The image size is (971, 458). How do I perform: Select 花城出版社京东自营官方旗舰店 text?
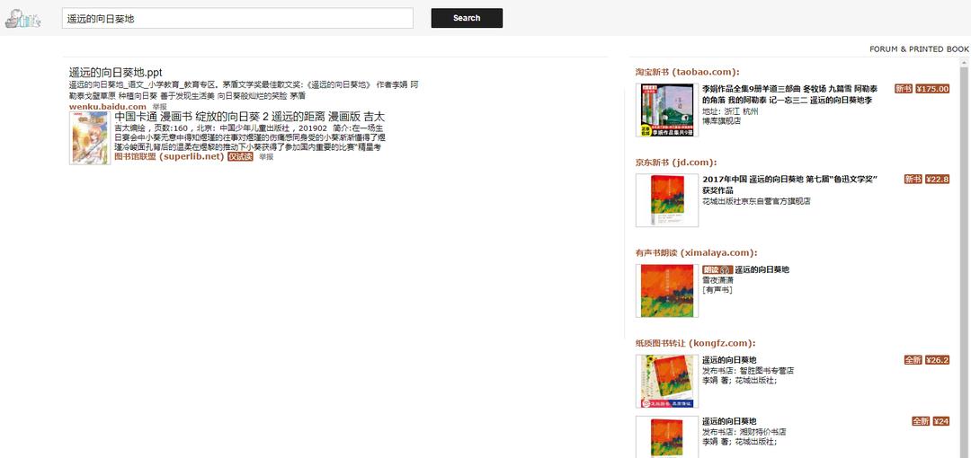pyautogui.click(x=756, y=201)
